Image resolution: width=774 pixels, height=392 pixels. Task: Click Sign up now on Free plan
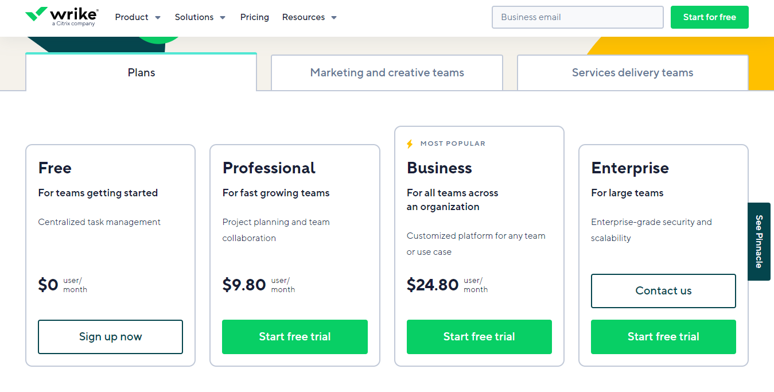pos(111,337)
